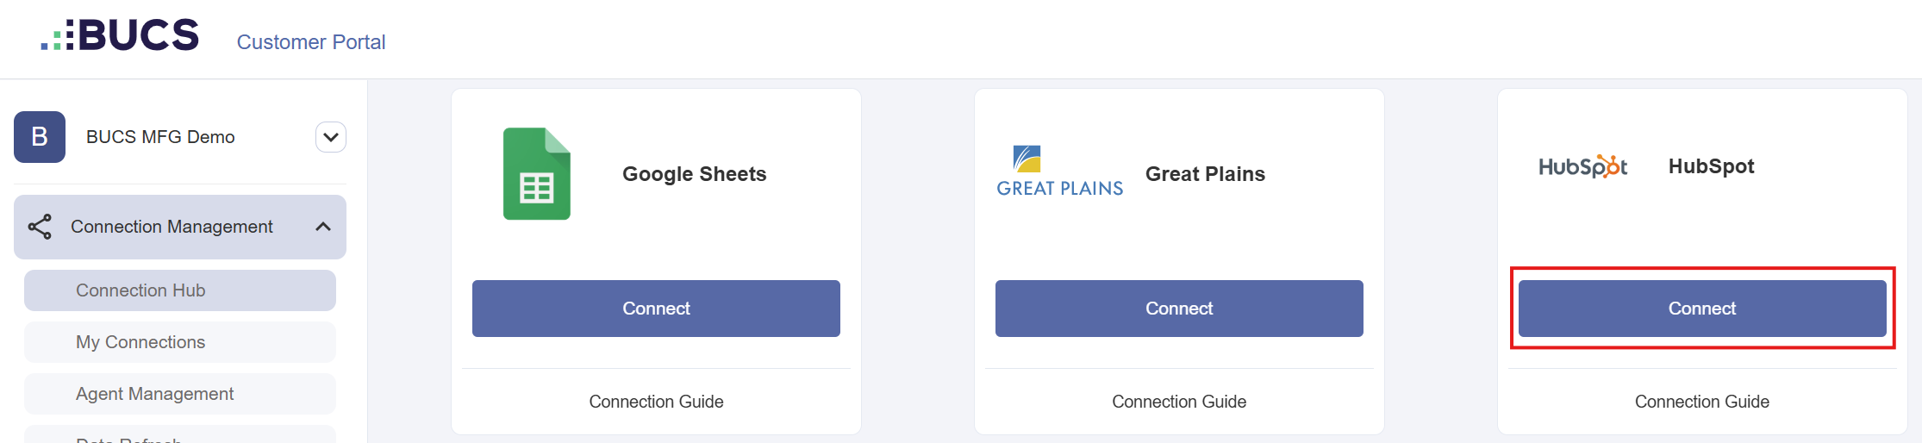Open My Connections in the sidebar
The width and height of the screenshot is (1922, 443).
tap(180, 342)
